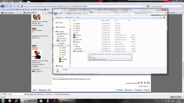Click the Explorer refresh address button
Viewport: 184px width, 103px height.
[138, 14]
